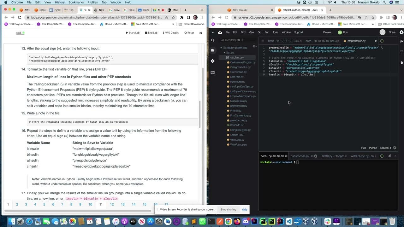Open the Cloud9 Window menu

[286, 32]
